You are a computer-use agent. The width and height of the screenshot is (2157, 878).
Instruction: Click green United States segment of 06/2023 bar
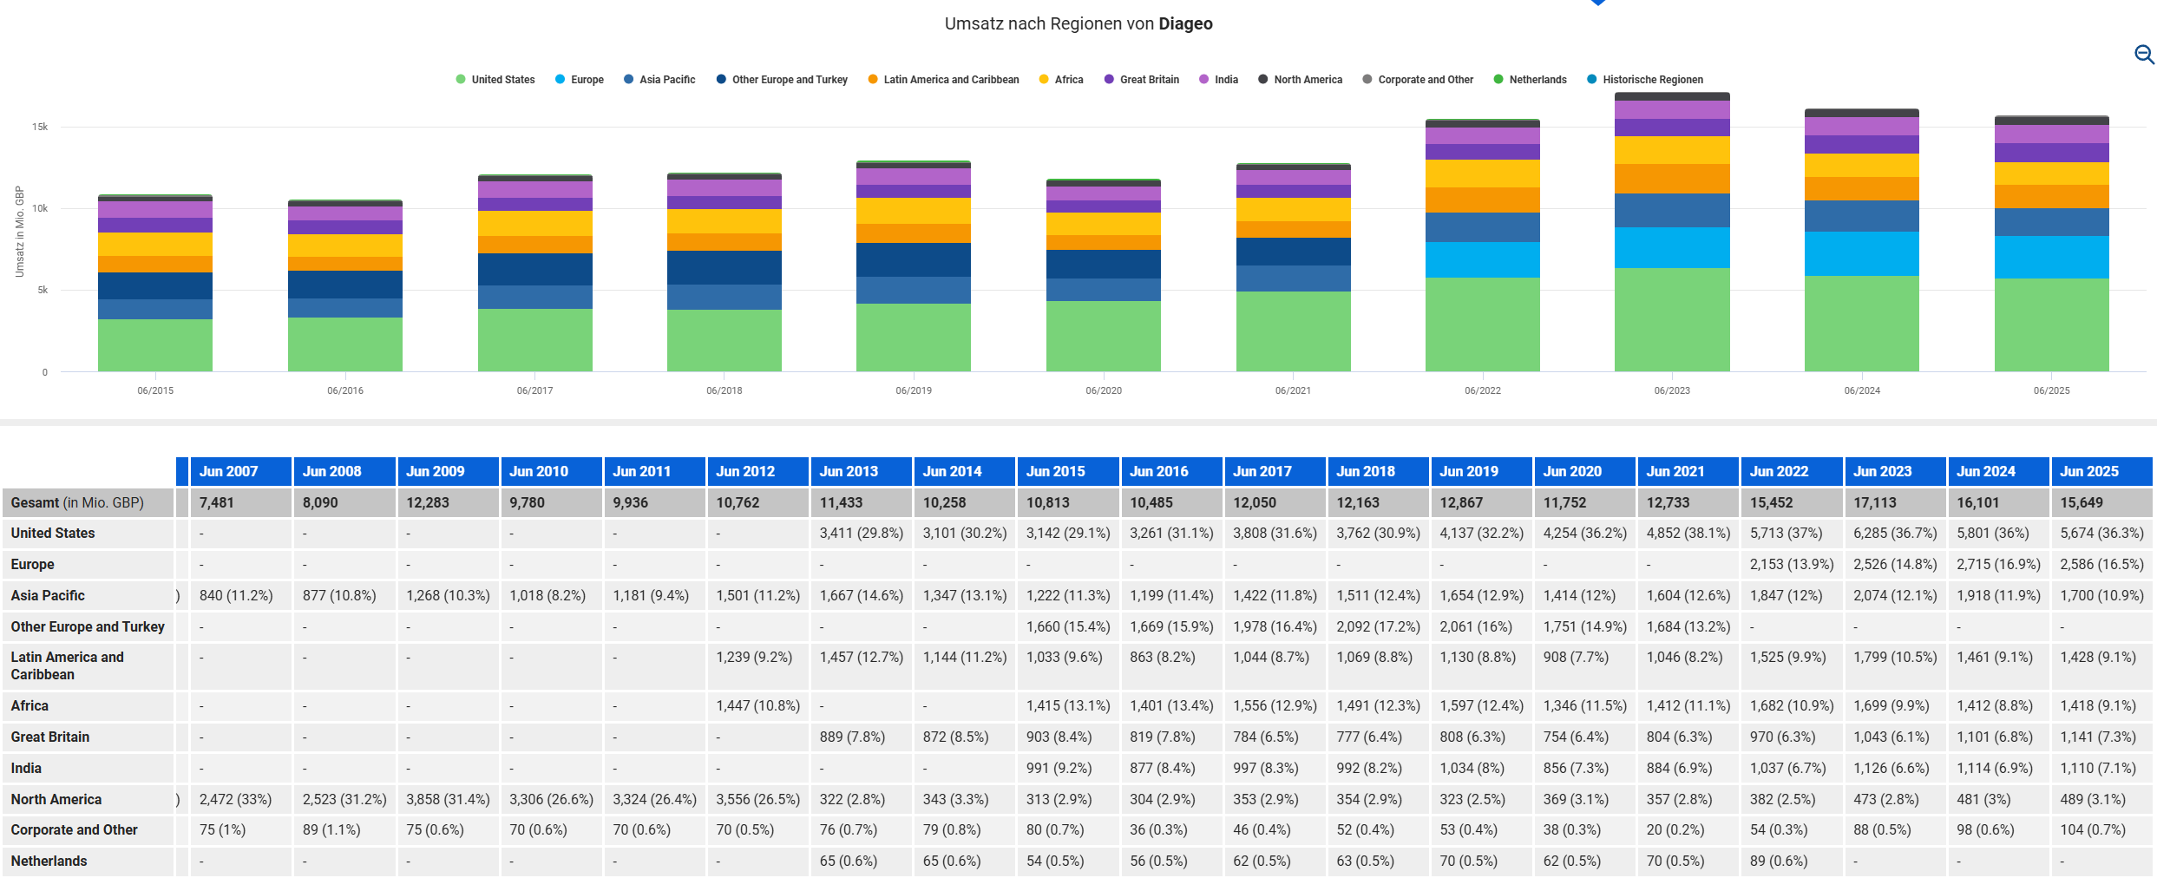(1671, 319)
